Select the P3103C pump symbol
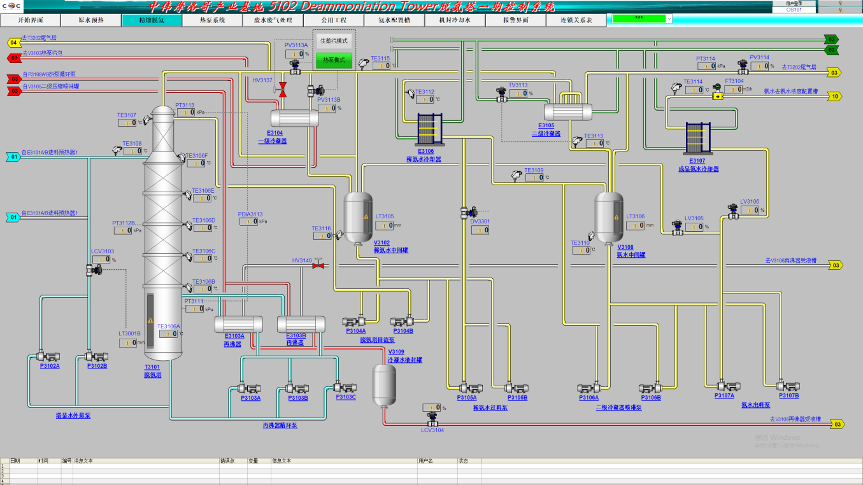Viewport: 863px width, 485px height. point(345,387)
